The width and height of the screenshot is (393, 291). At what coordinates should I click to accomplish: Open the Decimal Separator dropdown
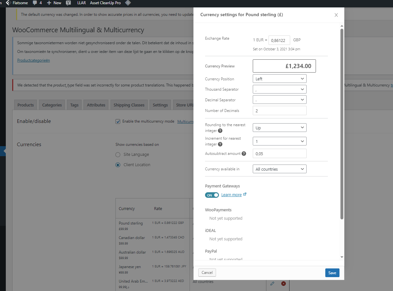click(x=280, y=100)
